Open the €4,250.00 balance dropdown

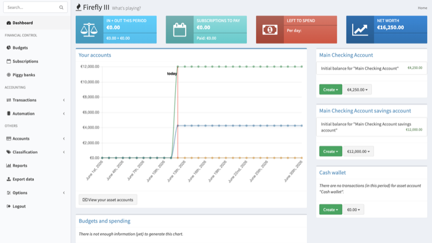click(357, 90)
